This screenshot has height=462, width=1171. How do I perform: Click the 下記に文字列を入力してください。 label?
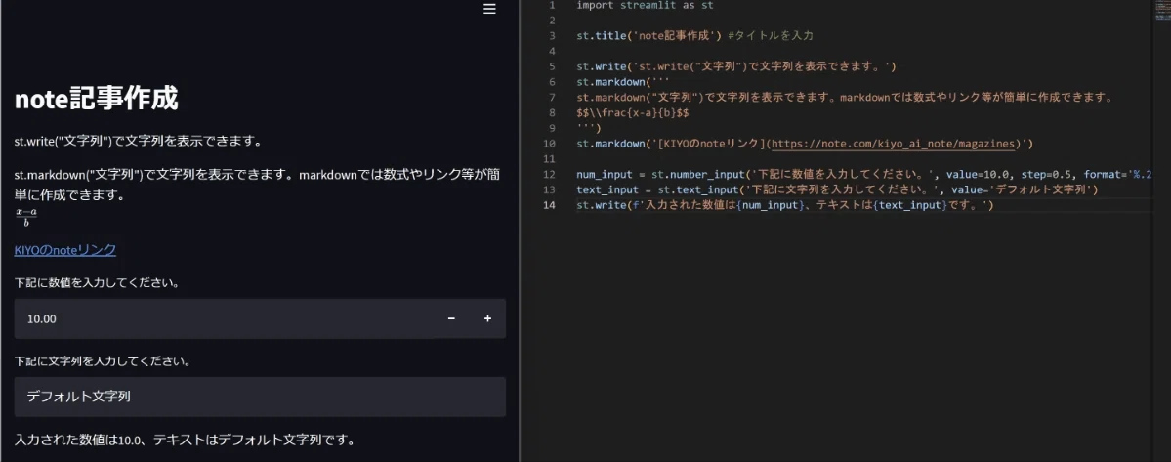[102, 361]
